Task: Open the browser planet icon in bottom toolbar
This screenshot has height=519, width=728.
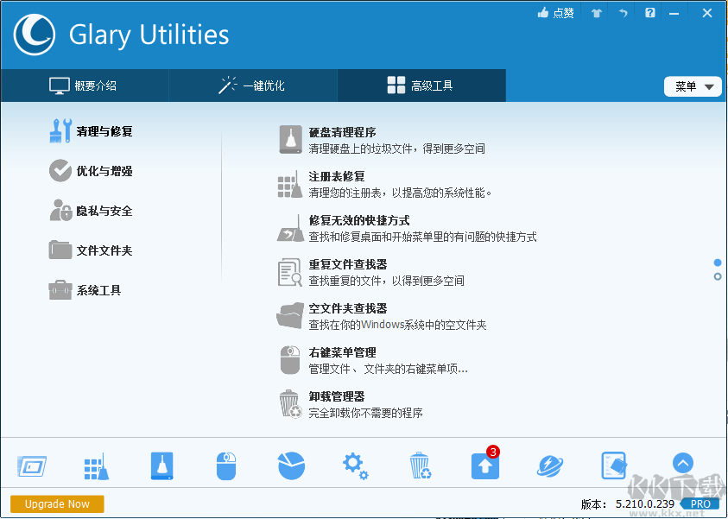Action: (x=550, y=465)
